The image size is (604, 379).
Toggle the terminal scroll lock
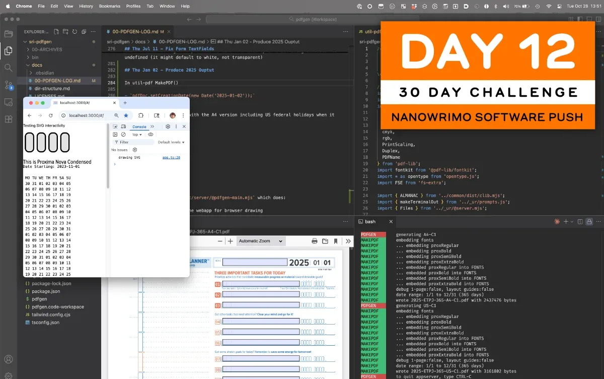click(589, 221)
